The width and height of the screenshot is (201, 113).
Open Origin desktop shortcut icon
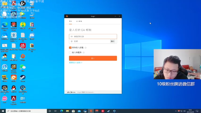(23, 57)
